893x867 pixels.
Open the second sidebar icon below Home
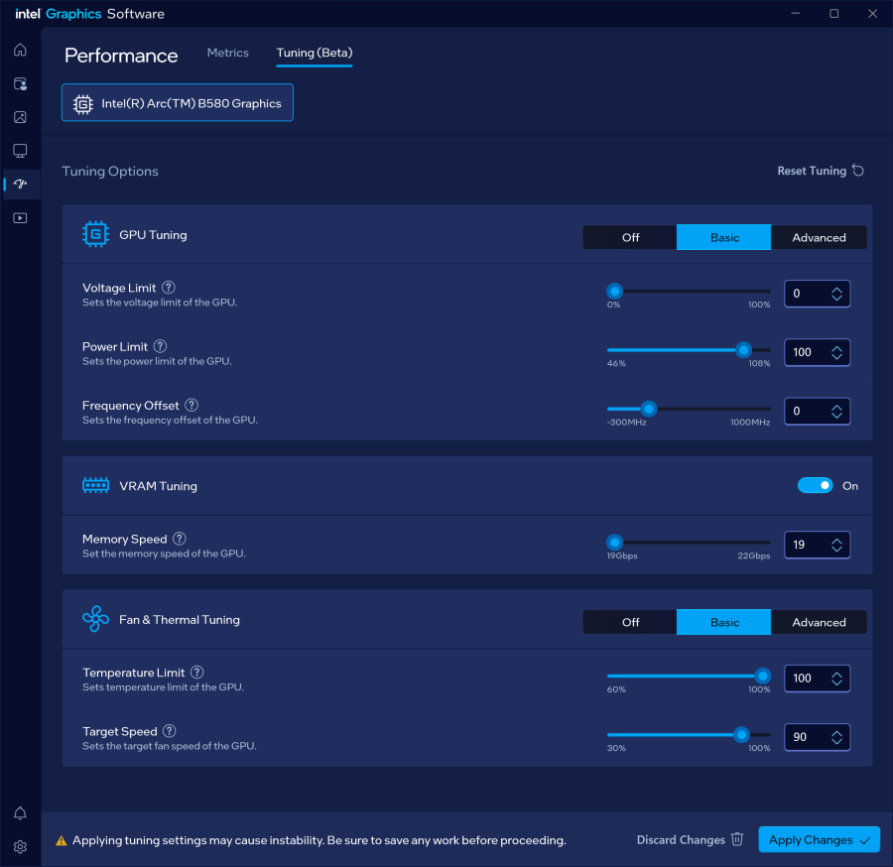coord(20,83)
